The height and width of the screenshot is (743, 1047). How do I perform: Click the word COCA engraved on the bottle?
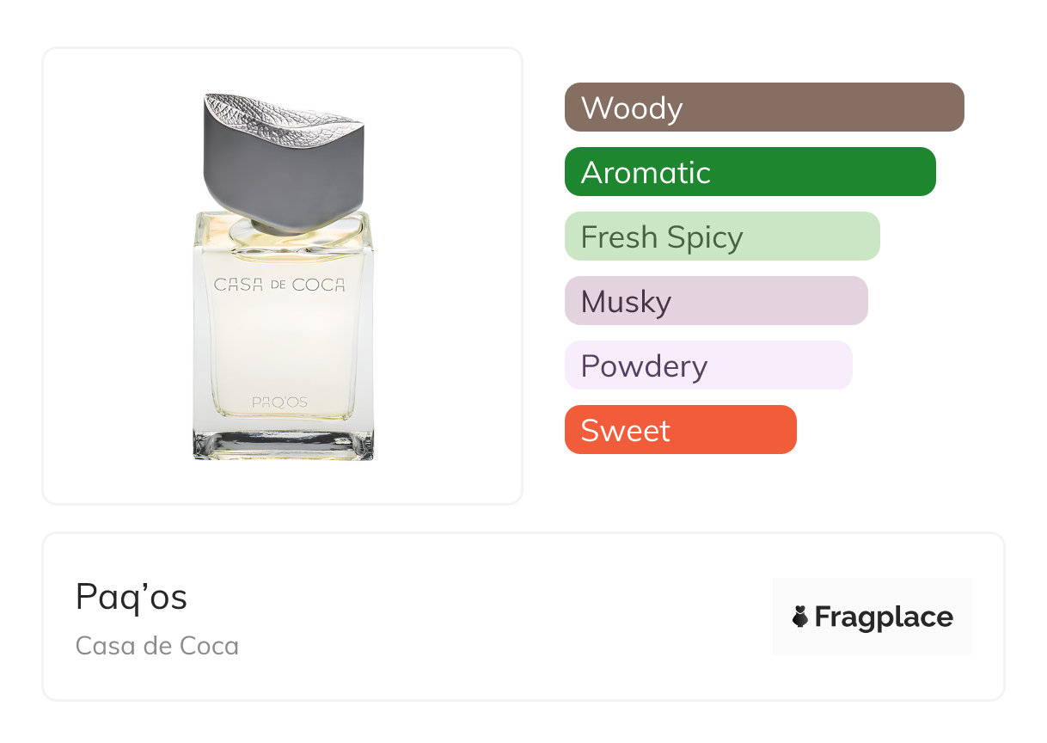click(318, 285)
